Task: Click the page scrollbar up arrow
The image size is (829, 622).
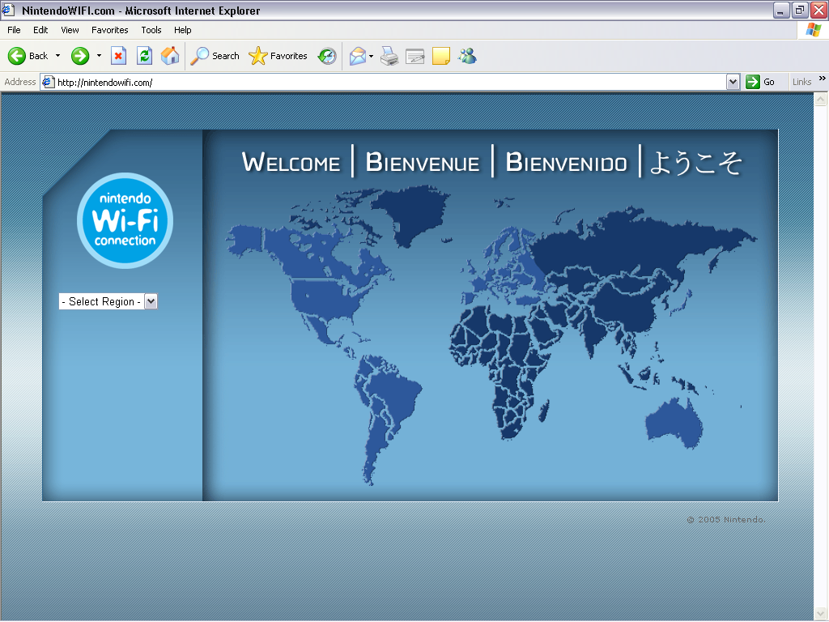Action: pyautogui.click(x=821, y=99)
